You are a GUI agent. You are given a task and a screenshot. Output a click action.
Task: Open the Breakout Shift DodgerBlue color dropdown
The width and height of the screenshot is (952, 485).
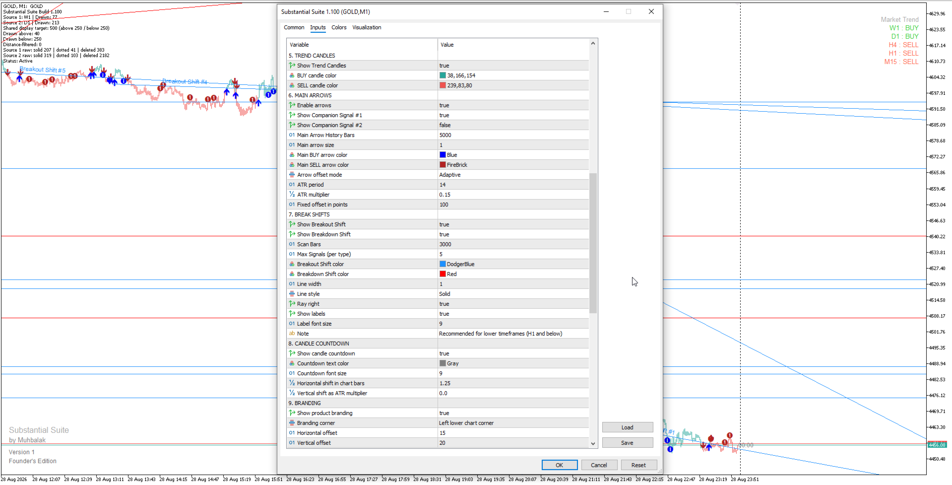pyautogui.click(x=513, y=264)
